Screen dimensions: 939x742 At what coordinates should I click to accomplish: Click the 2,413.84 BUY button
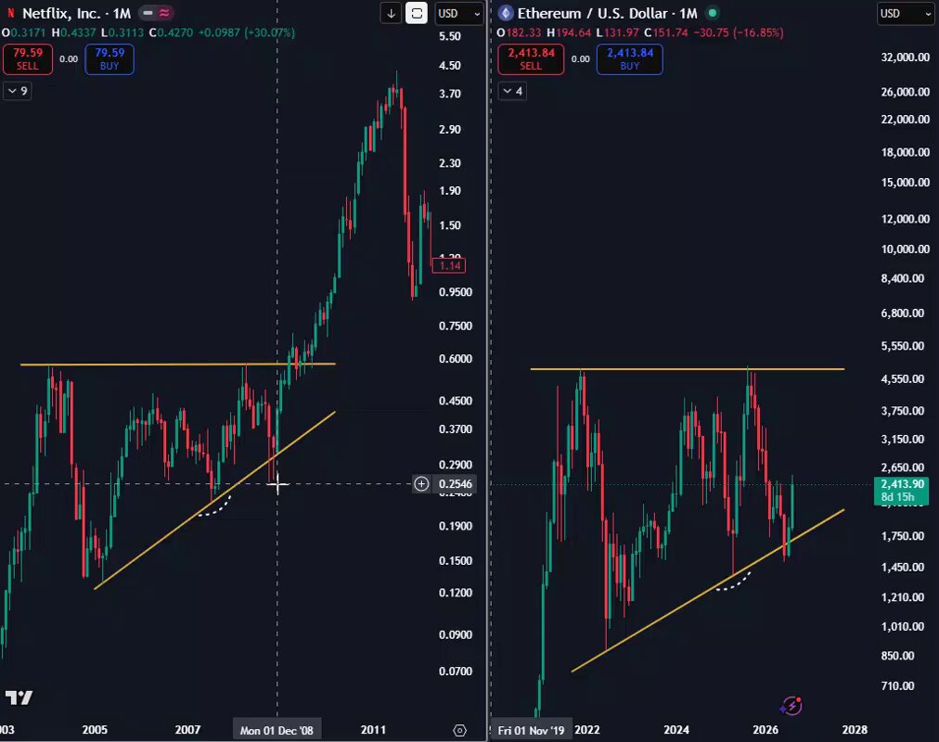coord(630,58)
